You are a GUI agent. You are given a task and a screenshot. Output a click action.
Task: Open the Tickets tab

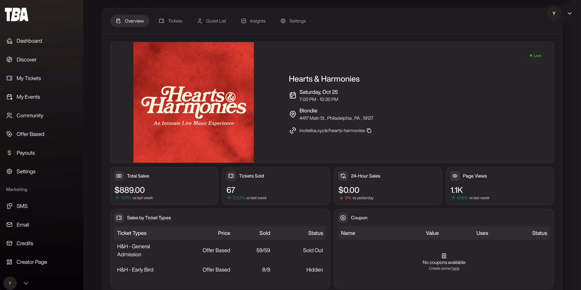(x=170, y=21)
